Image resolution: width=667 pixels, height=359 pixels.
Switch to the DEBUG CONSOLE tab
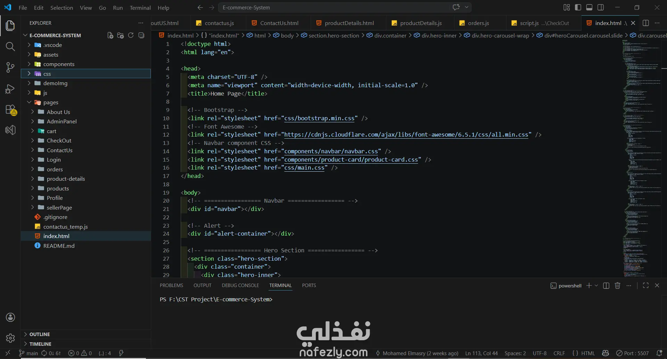coord(240,286)
